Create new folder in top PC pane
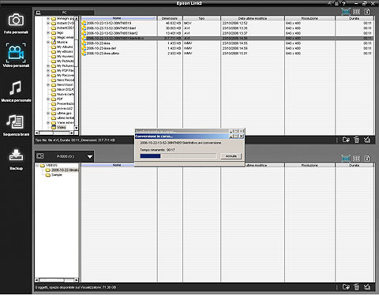This screenshot has width=379, height=295. (346, 140)
